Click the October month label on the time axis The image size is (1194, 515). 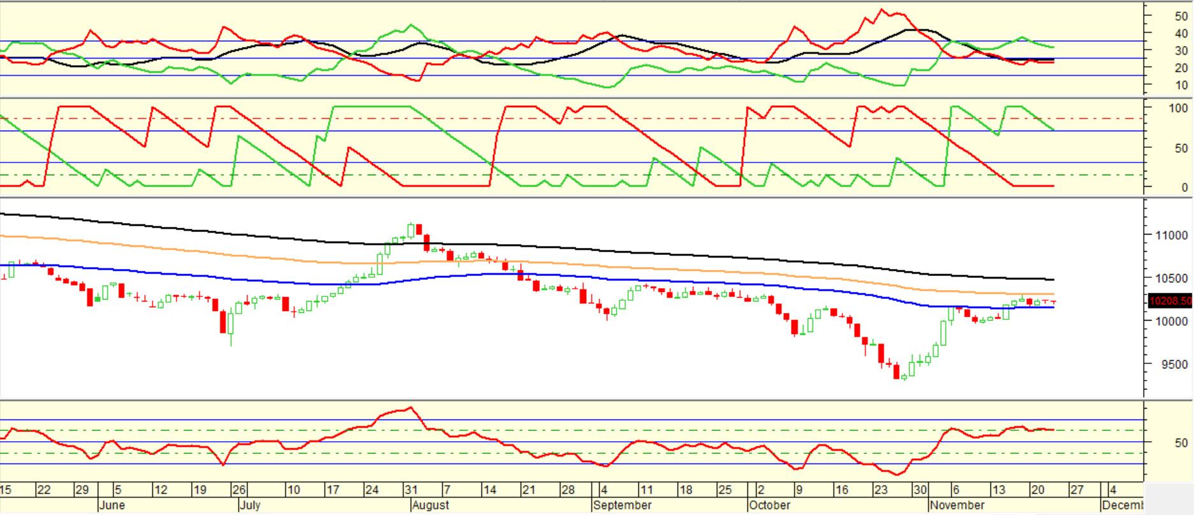(770, 505)
